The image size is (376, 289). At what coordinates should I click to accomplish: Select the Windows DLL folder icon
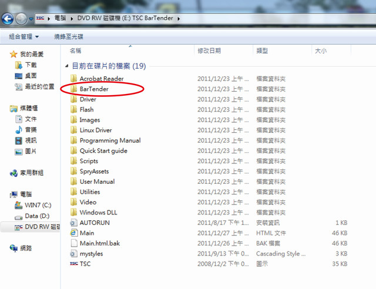[73, 212]
